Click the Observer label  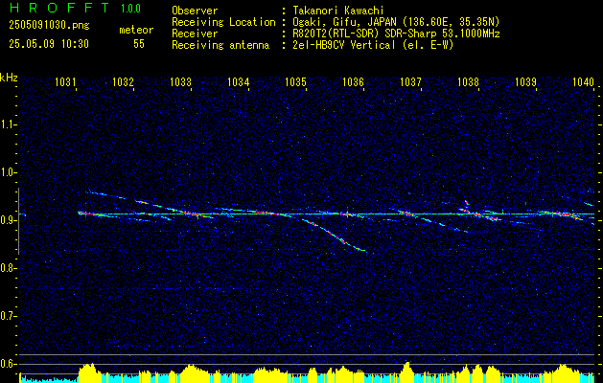[195, 11]
